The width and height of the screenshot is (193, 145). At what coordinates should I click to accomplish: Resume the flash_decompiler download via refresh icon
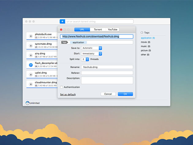point(31,65)
